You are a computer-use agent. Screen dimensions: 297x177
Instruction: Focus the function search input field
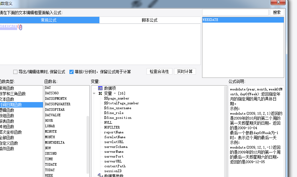[x=235, y=12]
